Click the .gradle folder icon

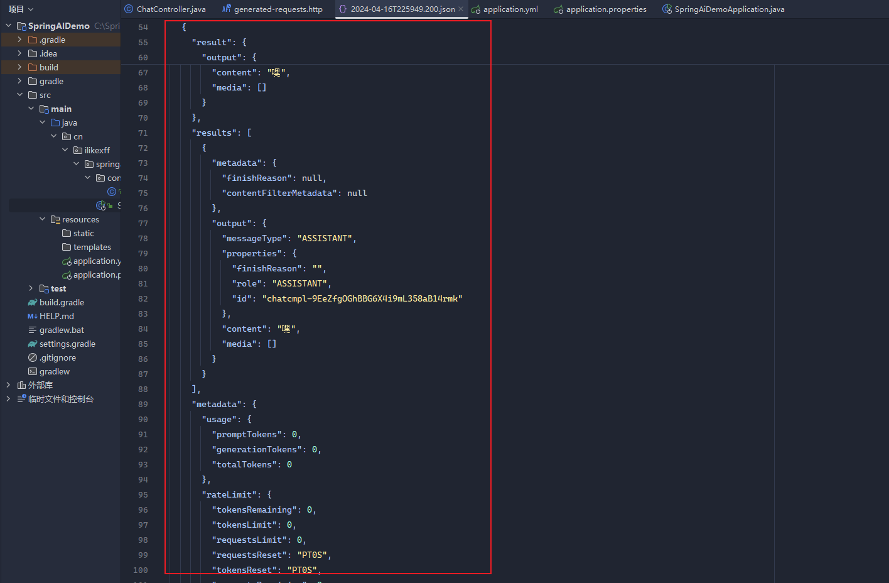click(33, 40)
